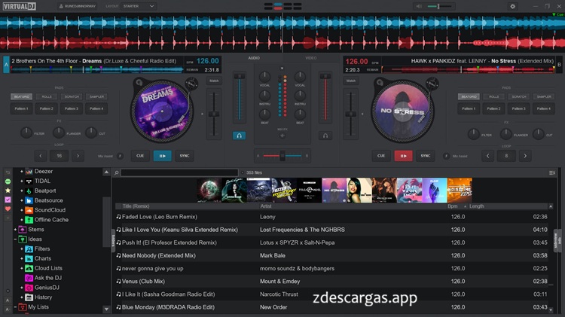Select ROLLS pad mode on deck A
This screenshot has width=565, height=317.
[x=47, y=96]
